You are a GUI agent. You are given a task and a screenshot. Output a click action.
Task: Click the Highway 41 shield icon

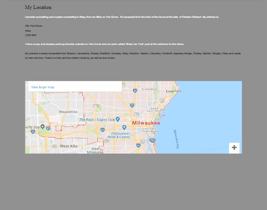point(48,129)
